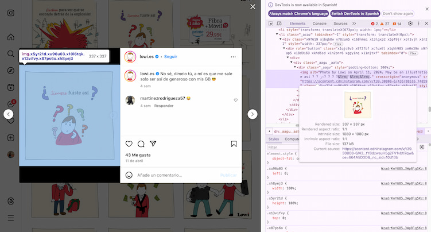
Task: Like martinezrodrigueza57's comment heart
Action: pyautogui.click(x=235, y=100)
